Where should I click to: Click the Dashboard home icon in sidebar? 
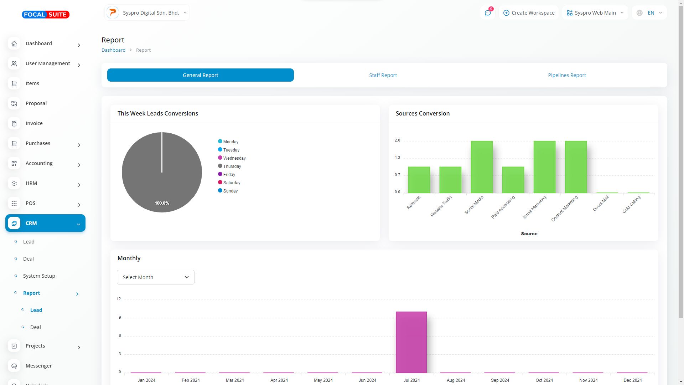[14, 43]
